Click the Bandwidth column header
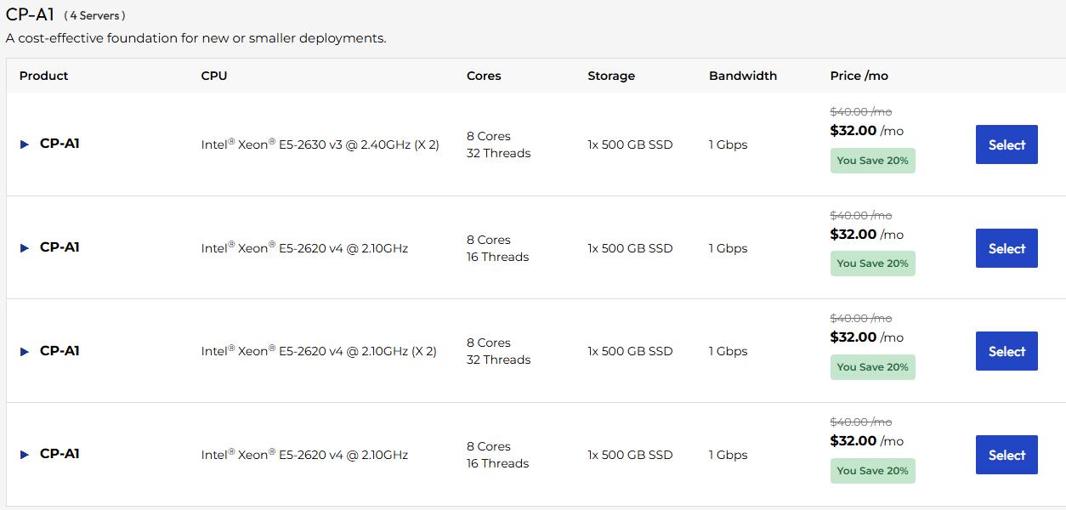The height and width of the screenshot is (510, 1066). (742, 76)
